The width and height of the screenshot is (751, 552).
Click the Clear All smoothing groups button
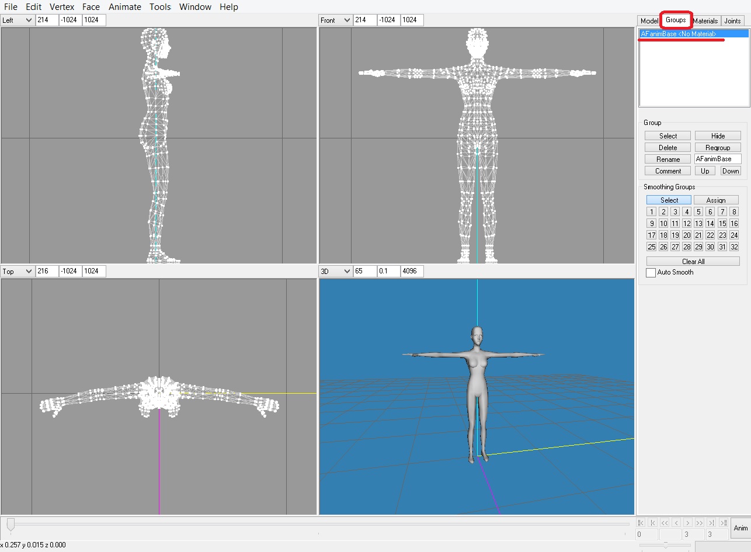(693, 261)
